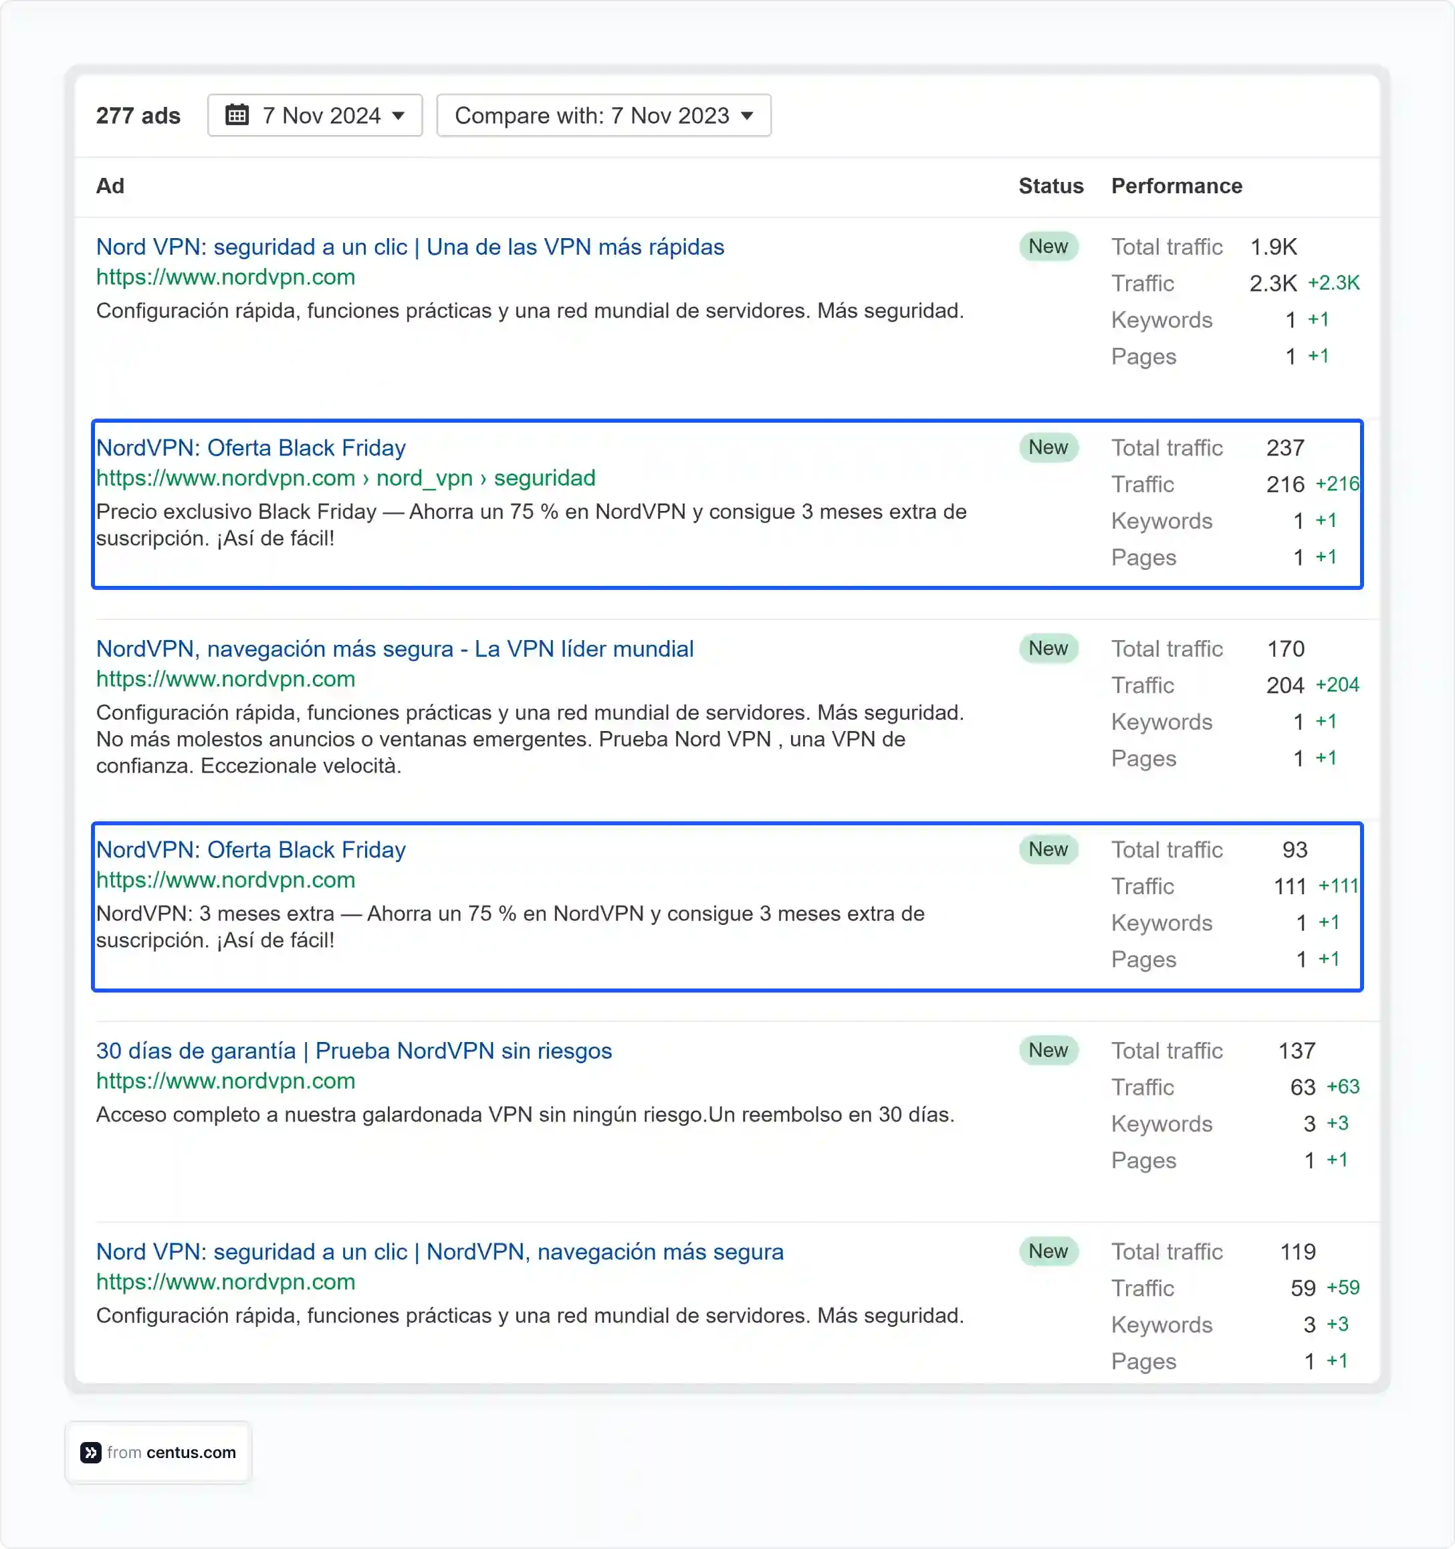Click nordvpn.com URL under 30 días ad

coord(225,1081)
